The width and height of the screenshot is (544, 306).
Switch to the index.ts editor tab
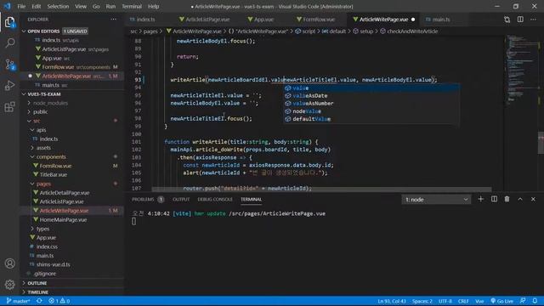[x=145, y=20]
